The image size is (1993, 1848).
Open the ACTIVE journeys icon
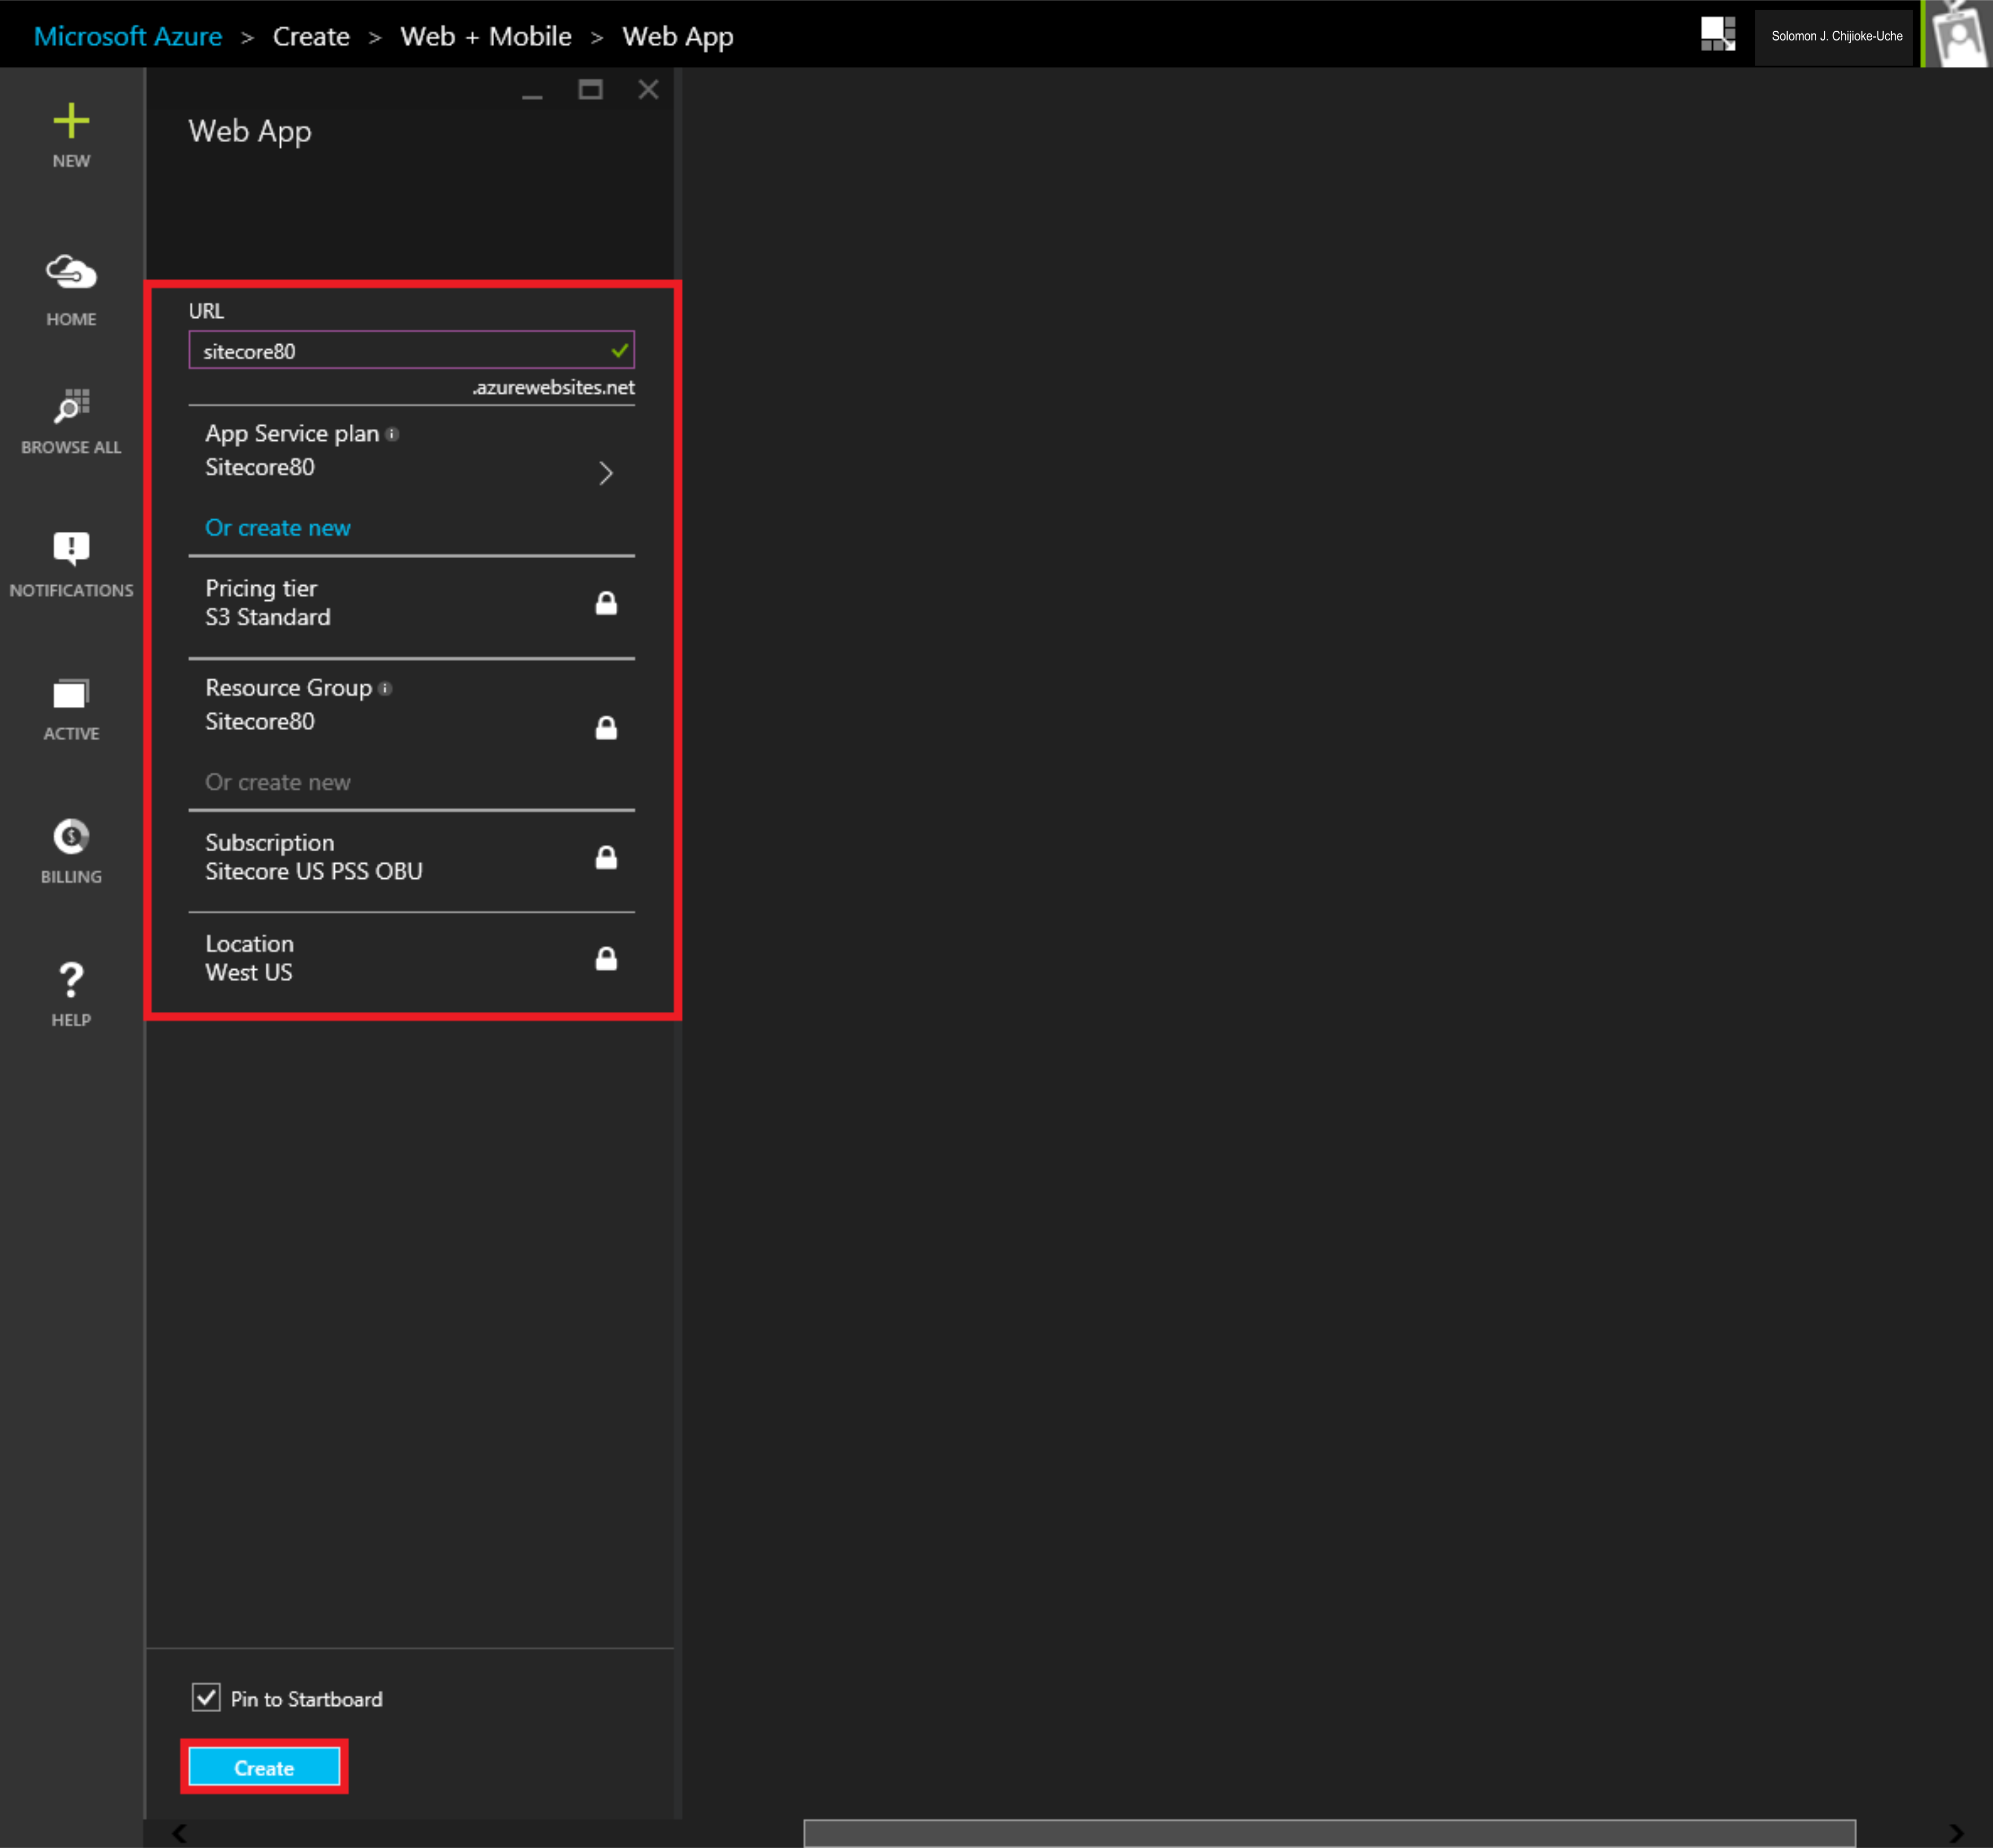[71, 693]
